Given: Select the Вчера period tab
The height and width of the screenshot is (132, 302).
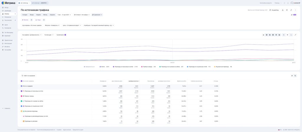Looking at the screenshot, I should point(32,15).
